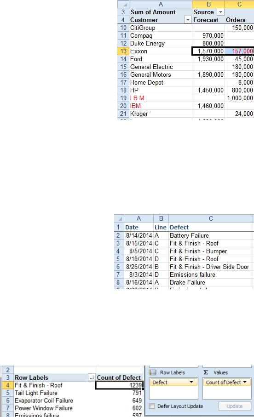This screenshot has height=417, width=254.
Task: Click the red Exxon orders cell 157,000
Action: (x=239, y=51)
